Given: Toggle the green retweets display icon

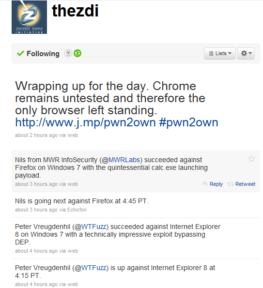Looking at the screenshot, I should pyautogui.click(x=77, y=53).
